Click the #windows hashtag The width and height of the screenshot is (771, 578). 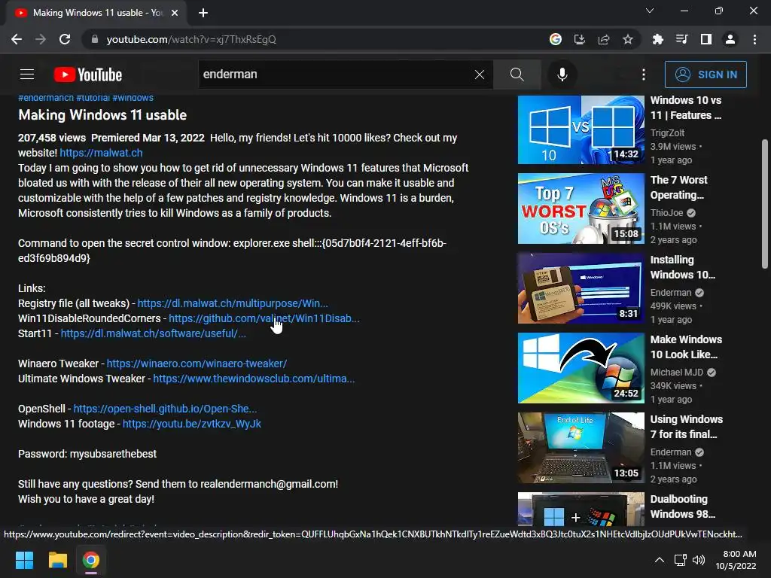[133, 98]
